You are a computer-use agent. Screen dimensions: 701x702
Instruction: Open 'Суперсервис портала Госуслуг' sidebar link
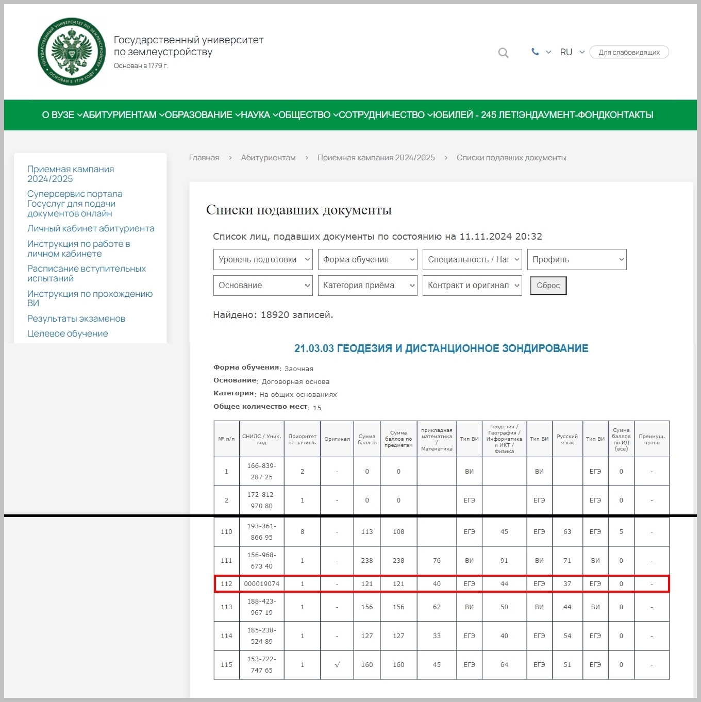(x=75, y=204)
